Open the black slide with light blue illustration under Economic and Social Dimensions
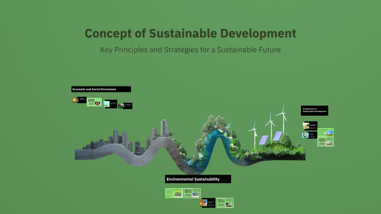Screen dimensions: 381x214 click(x=110, y=104)
